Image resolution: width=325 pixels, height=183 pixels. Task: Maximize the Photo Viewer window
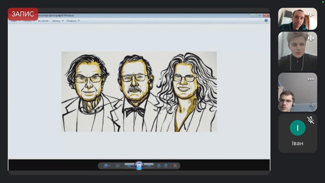[259, 16]
